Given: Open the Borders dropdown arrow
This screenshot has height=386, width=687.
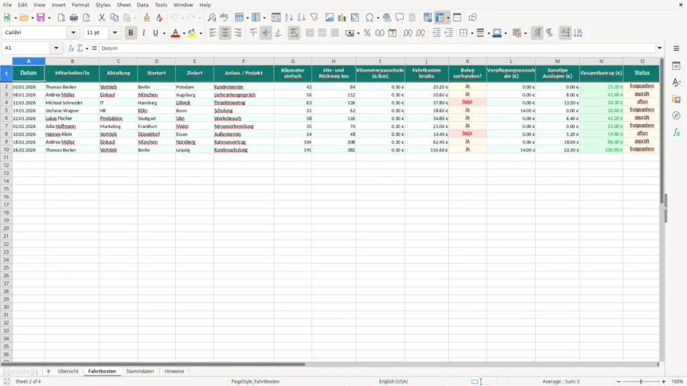Looking at the screenshot, I should click(x=472, y=34).
